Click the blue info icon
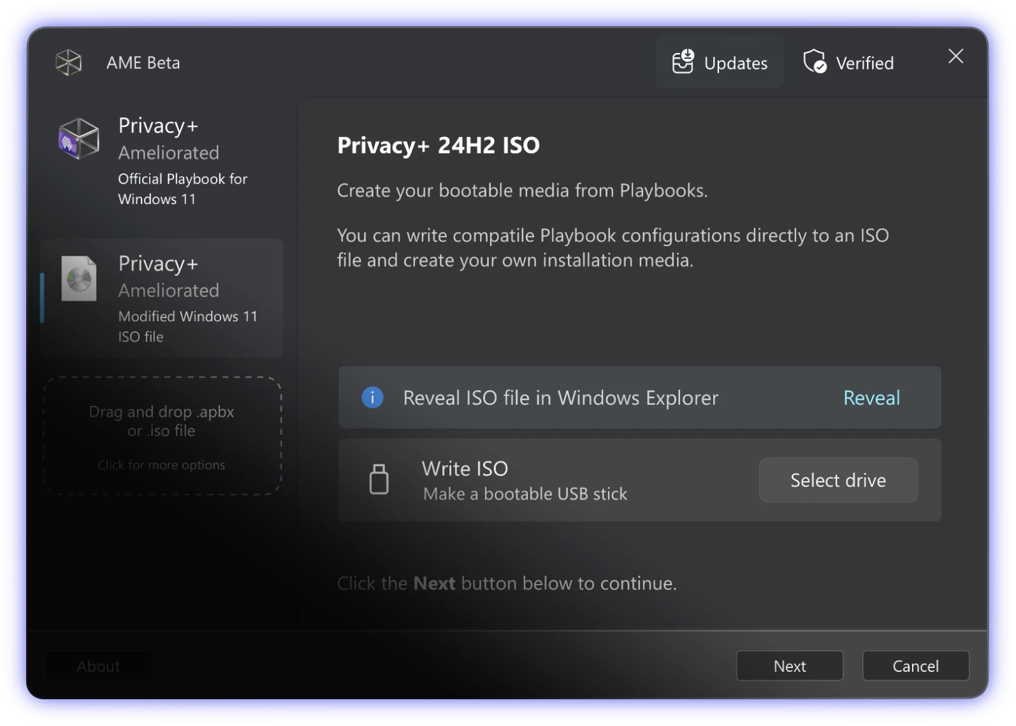Viewport: 1016px width, 726px height. click(372, 398)
